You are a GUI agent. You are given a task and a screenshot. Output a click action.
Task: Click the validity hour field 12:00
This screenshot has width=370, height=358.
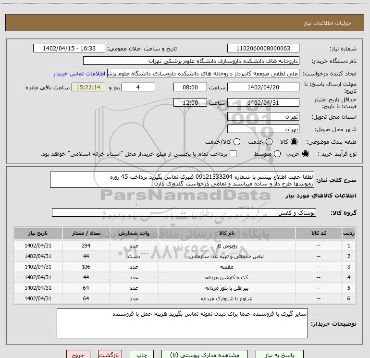coord(190,102)
